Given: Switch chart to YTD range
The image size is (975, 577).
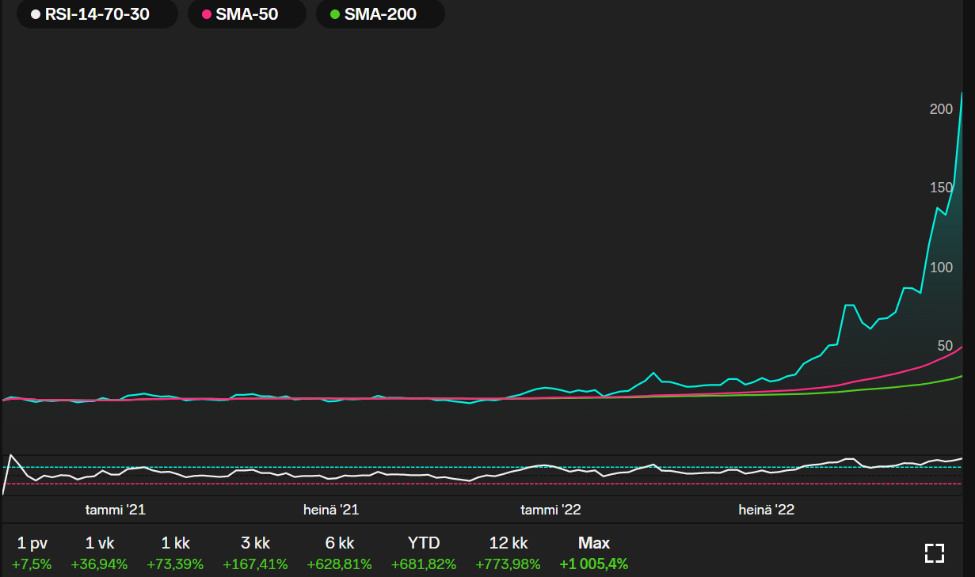Looking at the screenshot, I should [x=423, y=552].
